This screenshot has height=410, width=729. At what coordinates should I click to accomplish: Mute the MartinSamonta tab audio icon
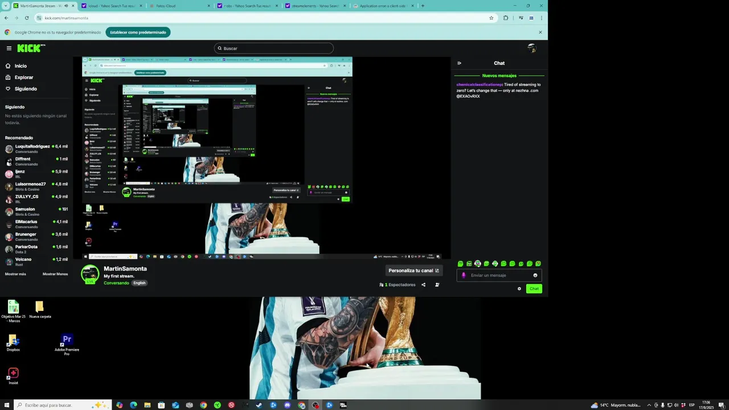[66, 6]
